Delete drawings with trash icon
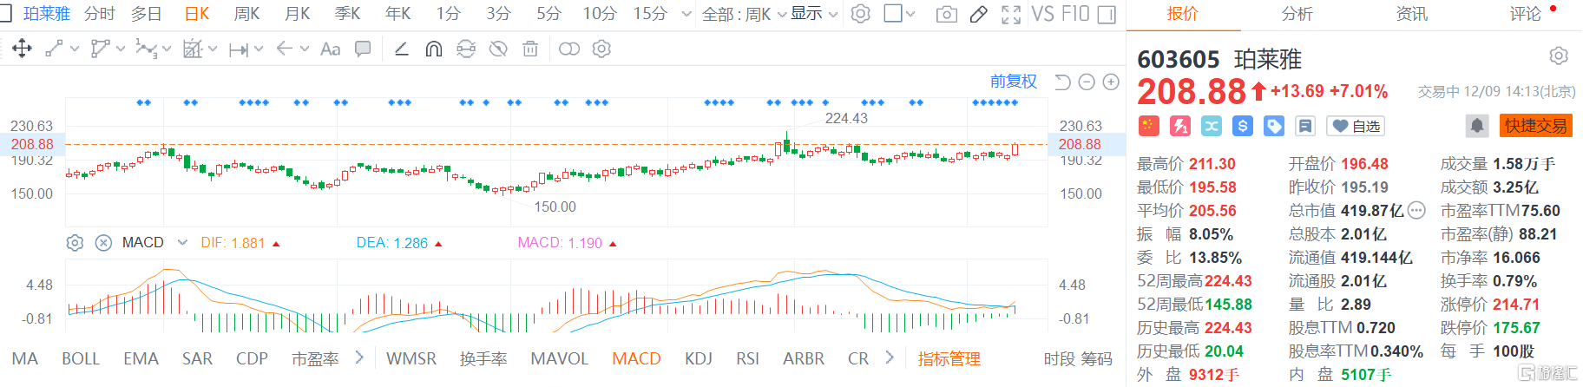 (x=530, y=49)
